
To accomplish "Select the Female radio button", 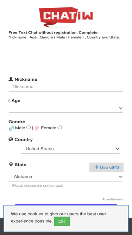I will (60, 128).
